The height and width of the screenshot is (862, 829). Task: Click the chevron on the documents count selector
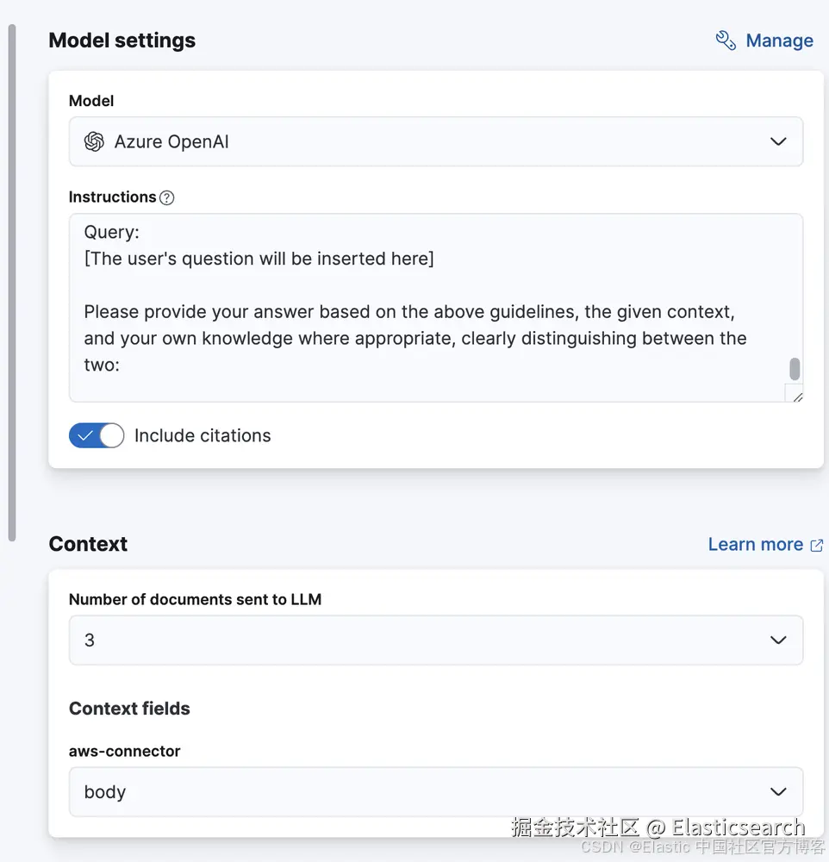click(778, 640)
